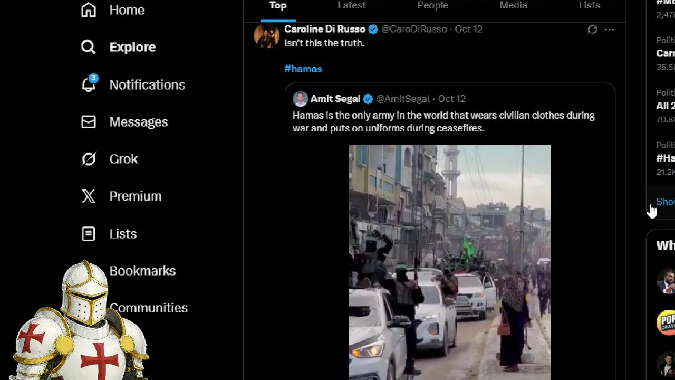
Task: Switch to the People tab
Action: tap(432, 5)
